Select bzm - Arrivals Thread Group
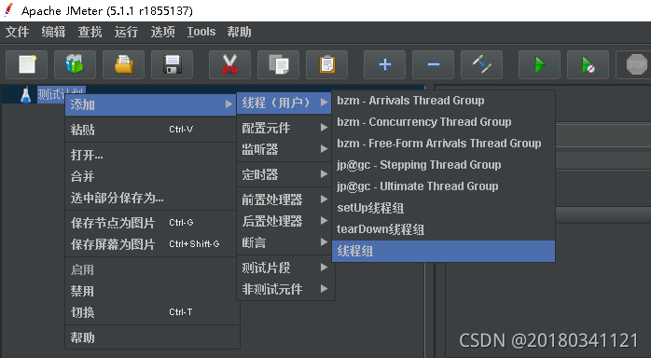This screenshot has width=651, height=358. [443, 101]
